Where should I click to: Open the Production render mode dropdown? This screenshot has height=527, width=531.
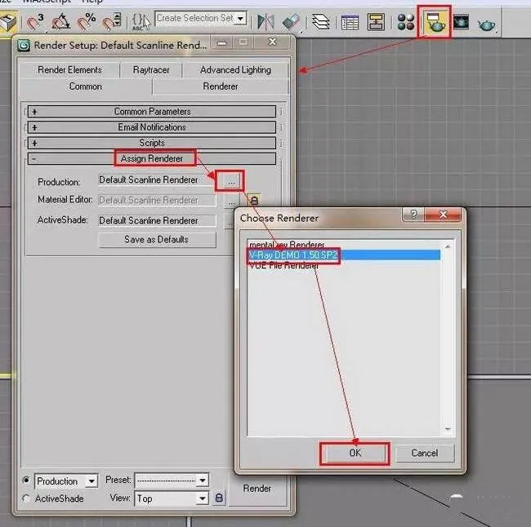(x=91, y=481)
